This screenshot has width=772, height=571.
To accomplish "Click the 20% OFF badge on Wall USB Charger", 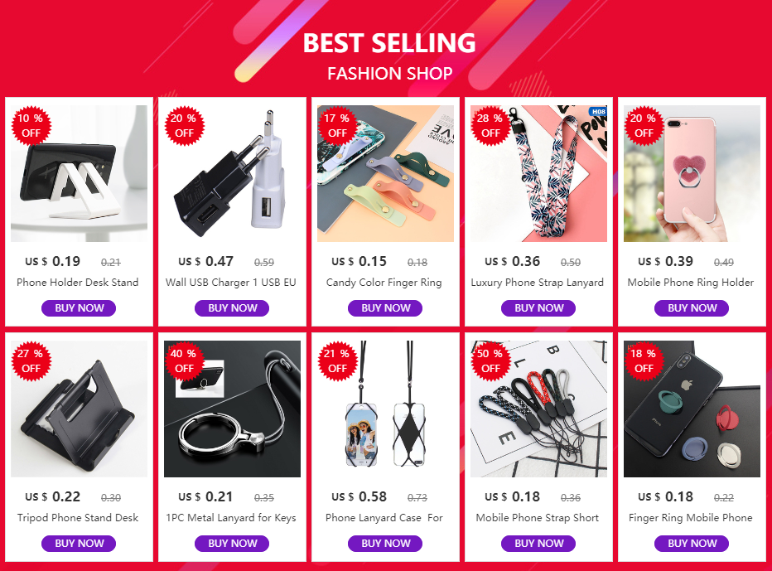I will 184,126.
